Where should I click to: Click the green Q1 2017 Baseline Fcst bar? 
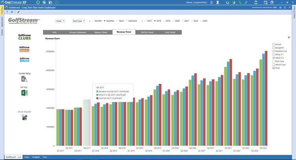pos(58,127)
